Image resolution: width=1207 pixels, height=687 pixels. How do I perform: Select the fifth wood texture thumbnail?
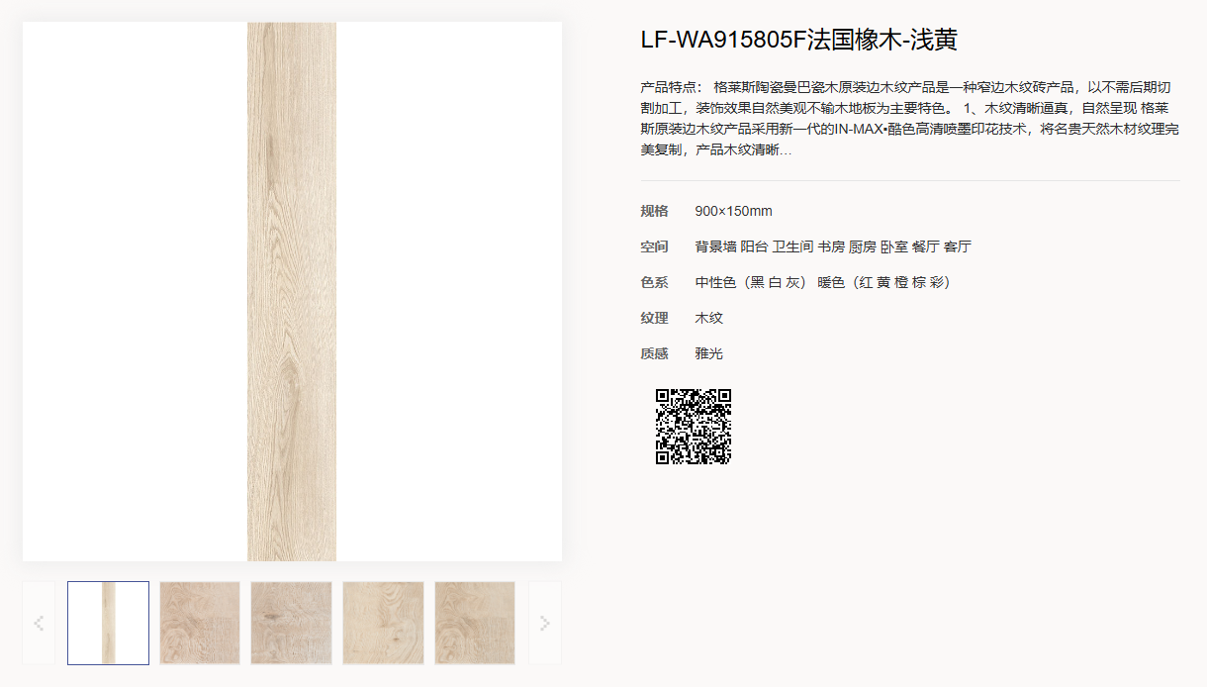tap(475, 623)
